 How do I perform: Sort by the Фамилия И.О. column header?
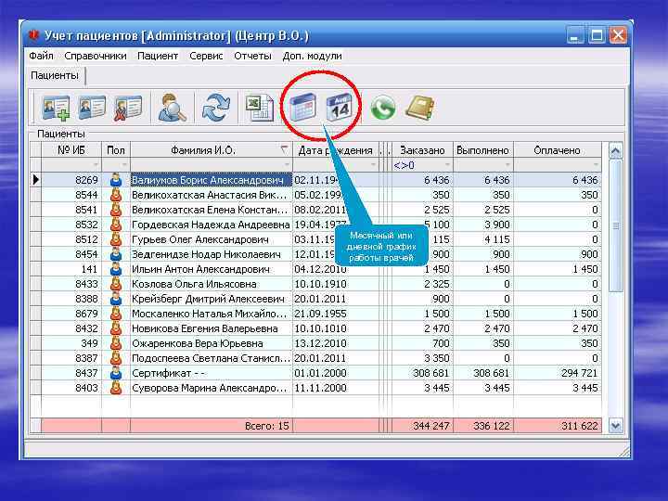point(212,150)
